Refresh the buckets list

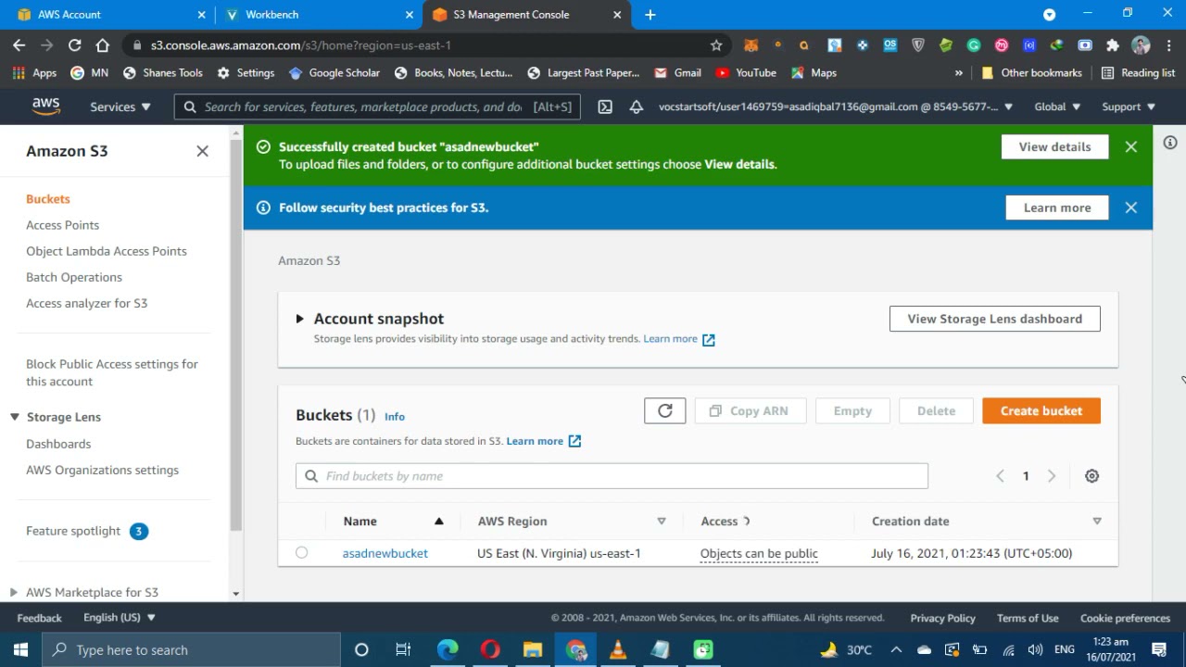tap(665, 410)
